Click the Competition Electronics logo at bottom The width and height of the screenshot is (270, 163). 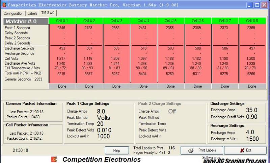tap(54, 159)
